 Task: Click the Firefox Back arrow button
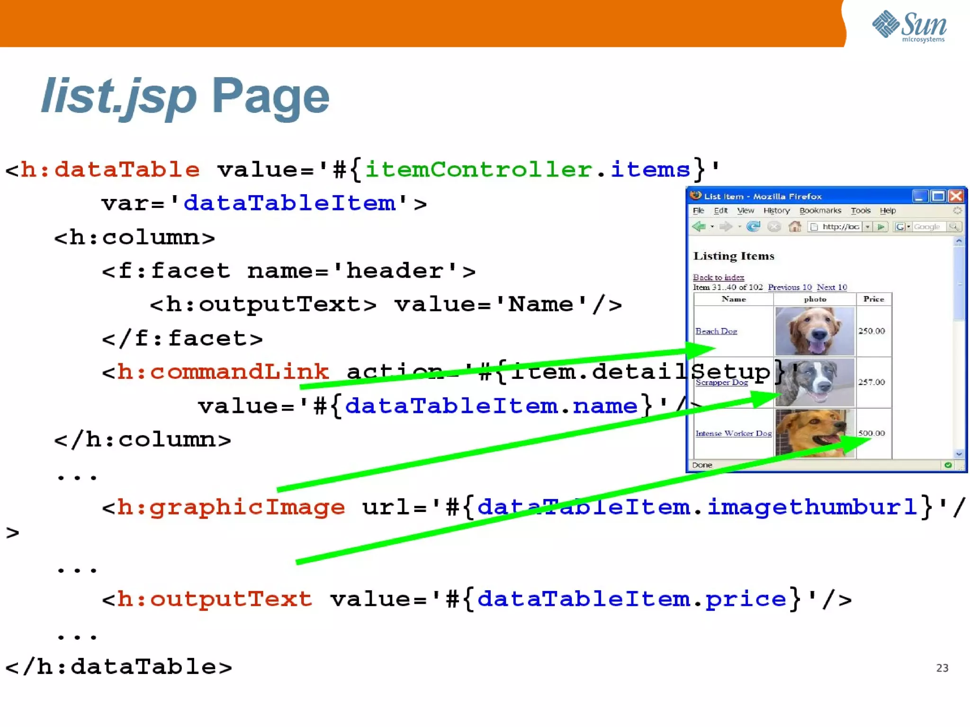tap(699, 227)
